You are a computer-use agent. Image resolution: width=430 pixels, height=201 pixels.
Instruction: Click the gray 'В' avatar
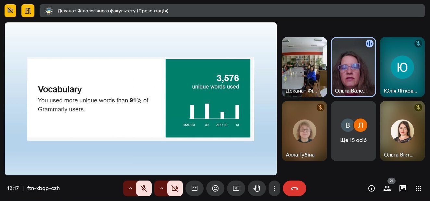pos(348,125)
